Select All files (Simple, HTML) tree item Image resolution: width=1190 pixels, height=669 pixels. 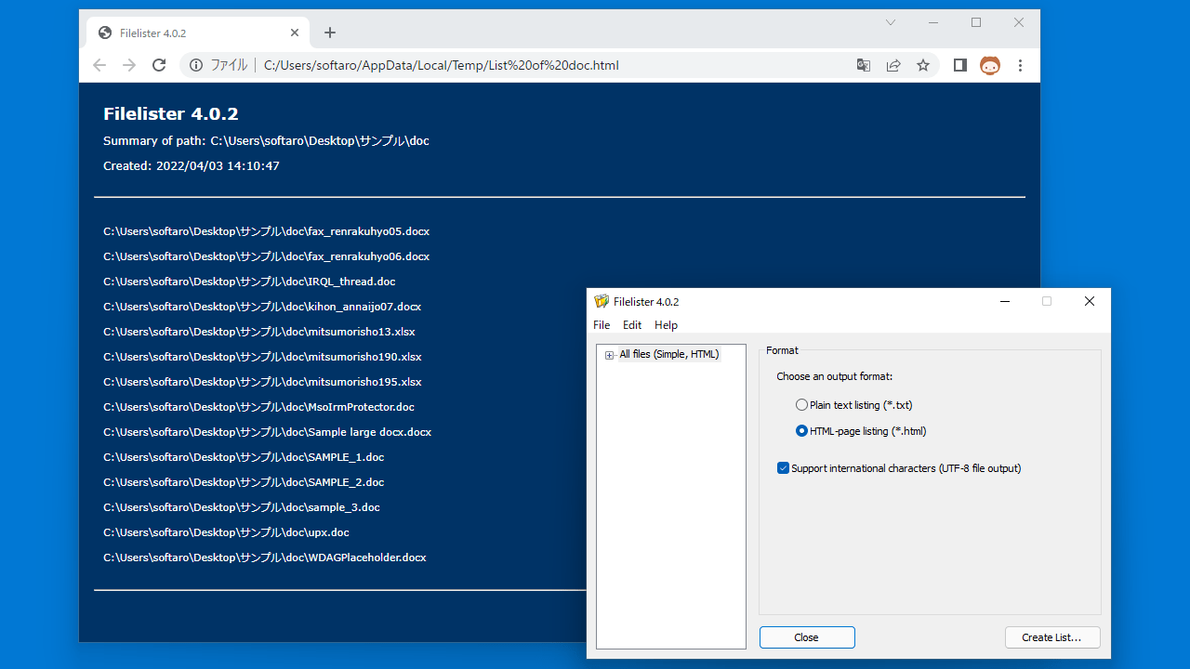pos(669,354)
